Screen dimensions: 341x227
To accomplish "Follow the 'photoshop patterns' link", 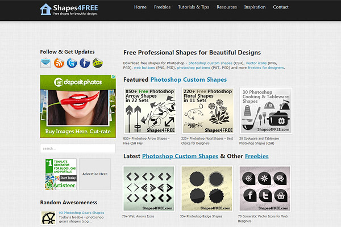I will pyautogui.click(x=194, y=68).
